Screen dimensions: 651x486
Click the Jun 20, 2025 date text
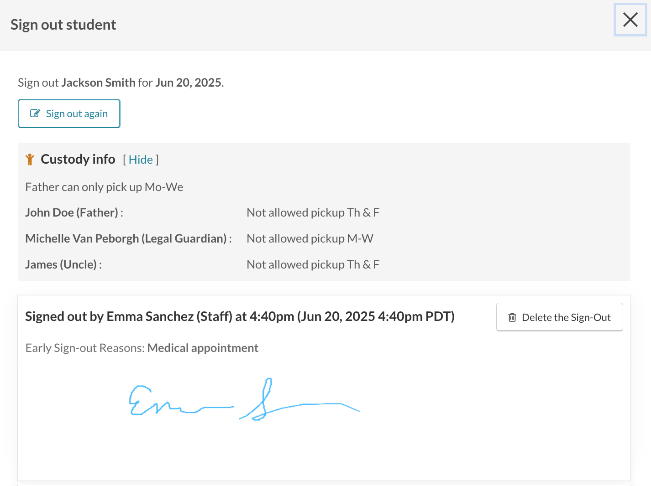coord(189,83)
